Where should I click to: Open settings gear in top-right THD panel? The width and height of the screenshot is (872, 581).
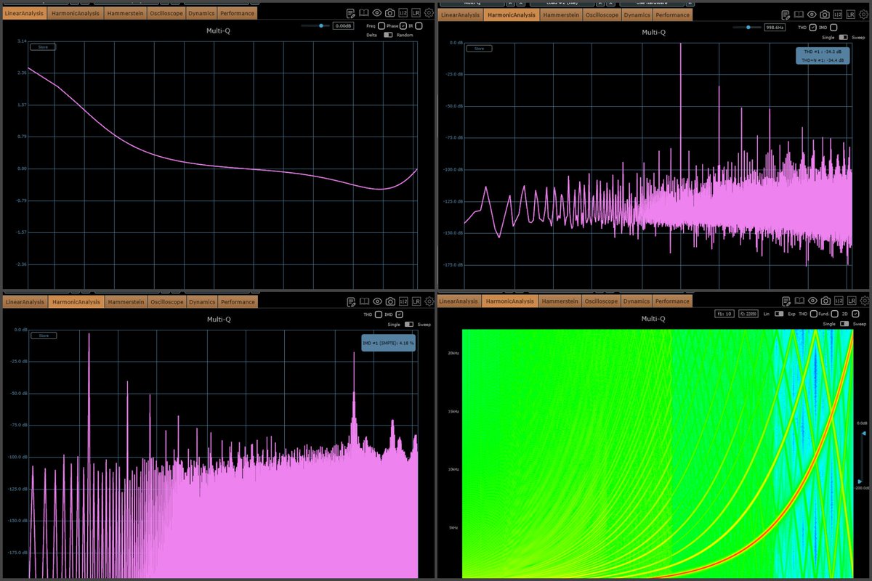point(863,14)
